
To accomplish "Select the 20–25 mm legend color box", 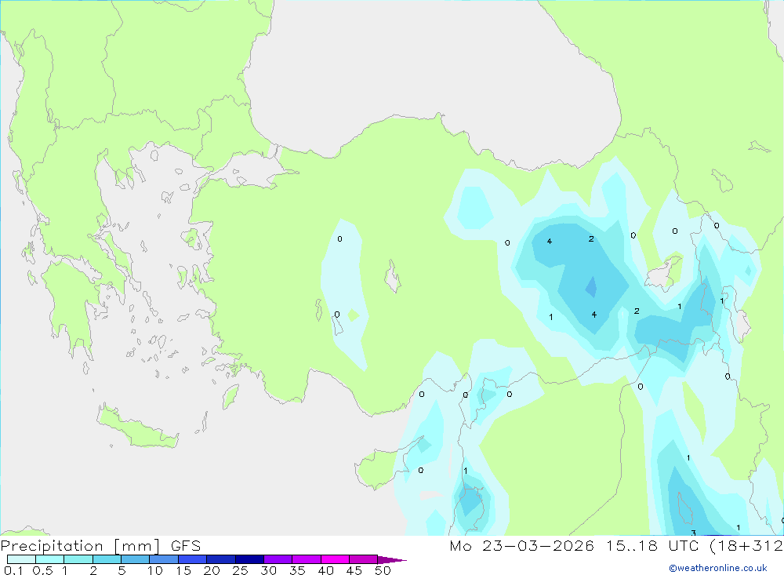I will point(221,559).
